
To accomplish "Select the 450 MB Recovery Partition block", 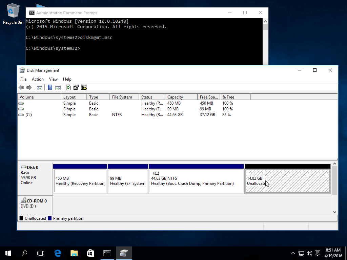I will point(80,181).
